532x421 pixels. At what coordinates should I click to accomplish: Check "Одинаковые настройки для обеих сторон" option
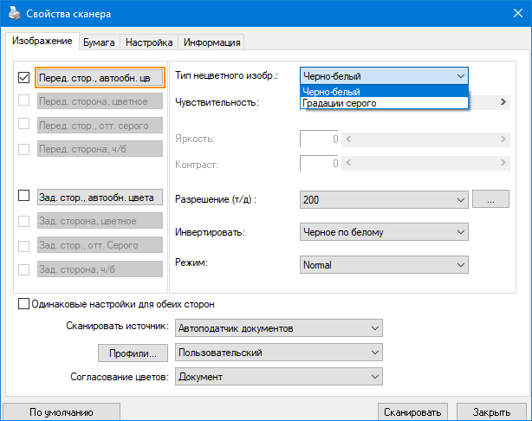pyautogui.click(x=23, y=304)
